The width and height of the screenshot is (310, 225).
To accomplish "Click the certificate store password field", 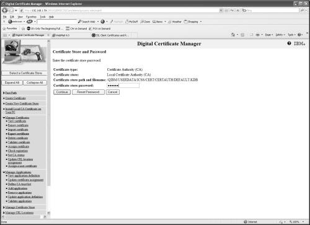I will 123,86.
